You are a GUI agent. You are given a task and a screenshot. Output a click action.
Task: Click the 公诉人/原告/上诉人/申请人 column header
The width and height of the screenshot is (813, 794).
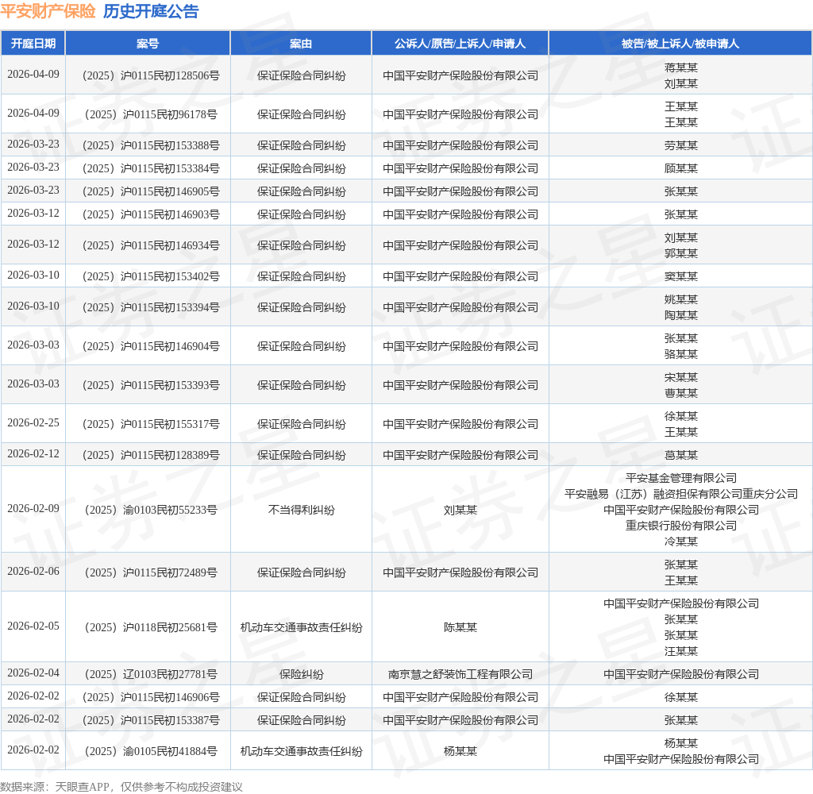pos(460,44)
